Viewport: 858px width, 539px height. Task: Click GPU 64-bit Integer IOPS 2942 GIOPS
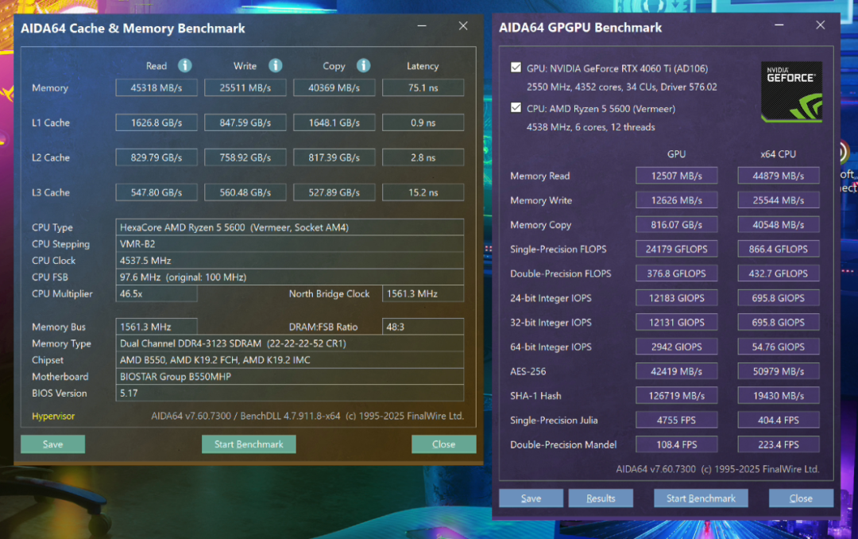pos(676,347)
